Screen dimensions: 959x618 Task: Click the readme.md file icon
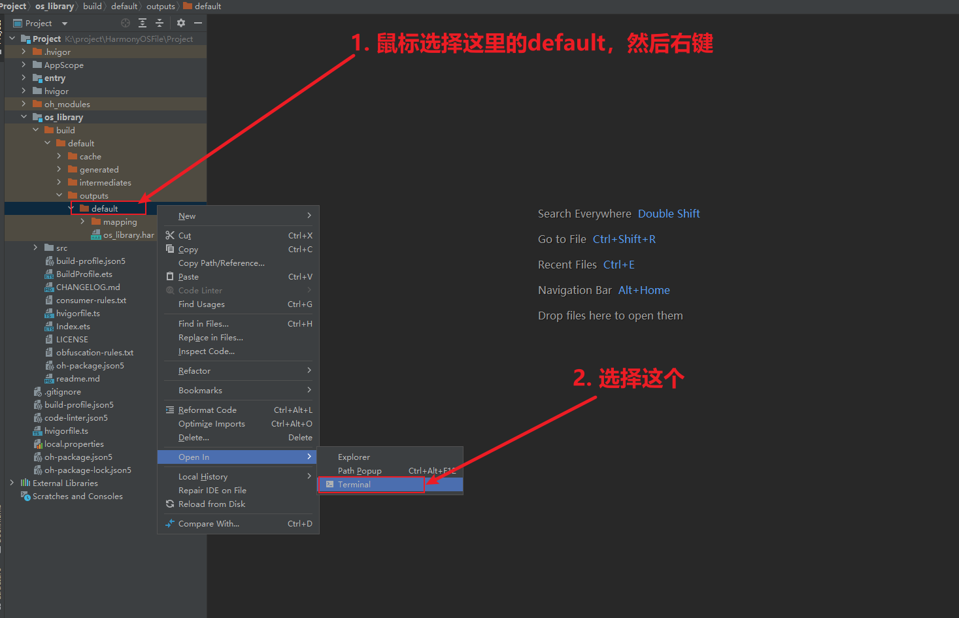[49, 378]
